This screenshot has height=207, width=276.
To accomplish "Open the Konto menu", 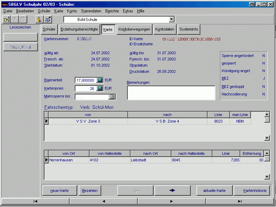I will (72, 11).
